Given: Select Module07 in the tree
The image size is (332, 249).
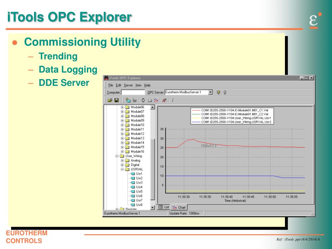Looking at the screenshot, I should (x=137, y=112).
